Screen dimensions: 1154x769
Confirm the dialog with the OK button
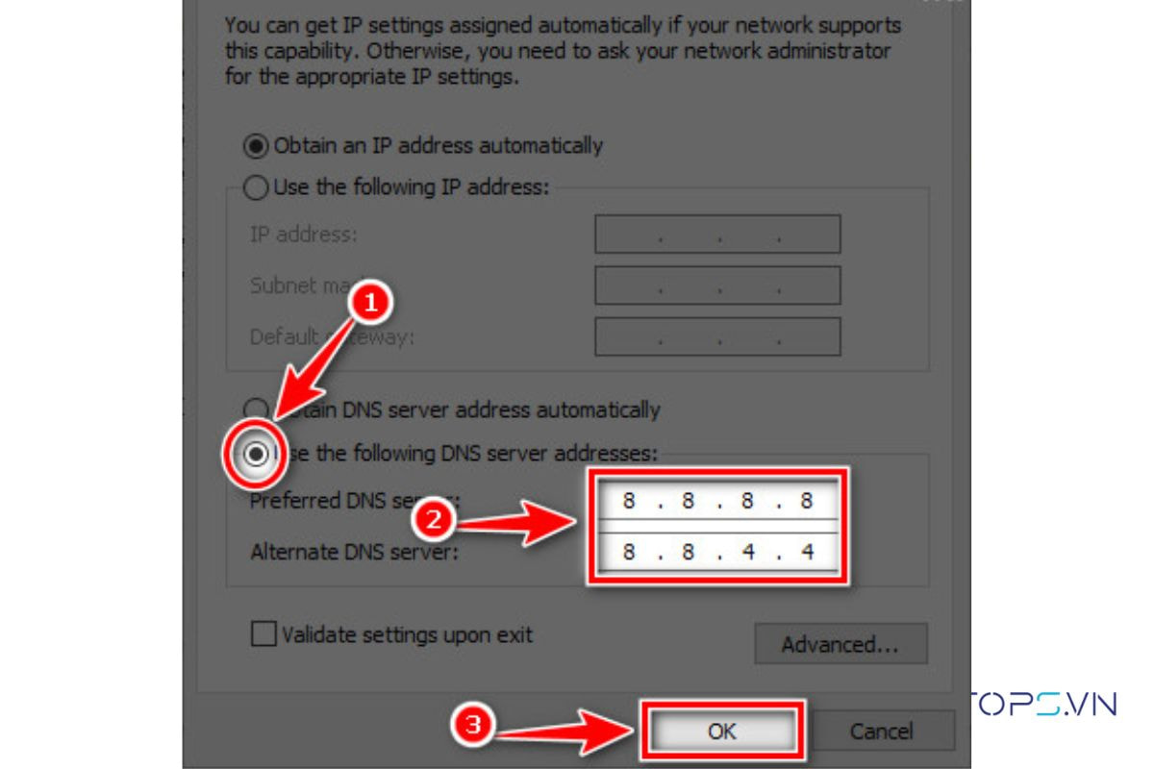pyautogui.click(x=721, y=731)
